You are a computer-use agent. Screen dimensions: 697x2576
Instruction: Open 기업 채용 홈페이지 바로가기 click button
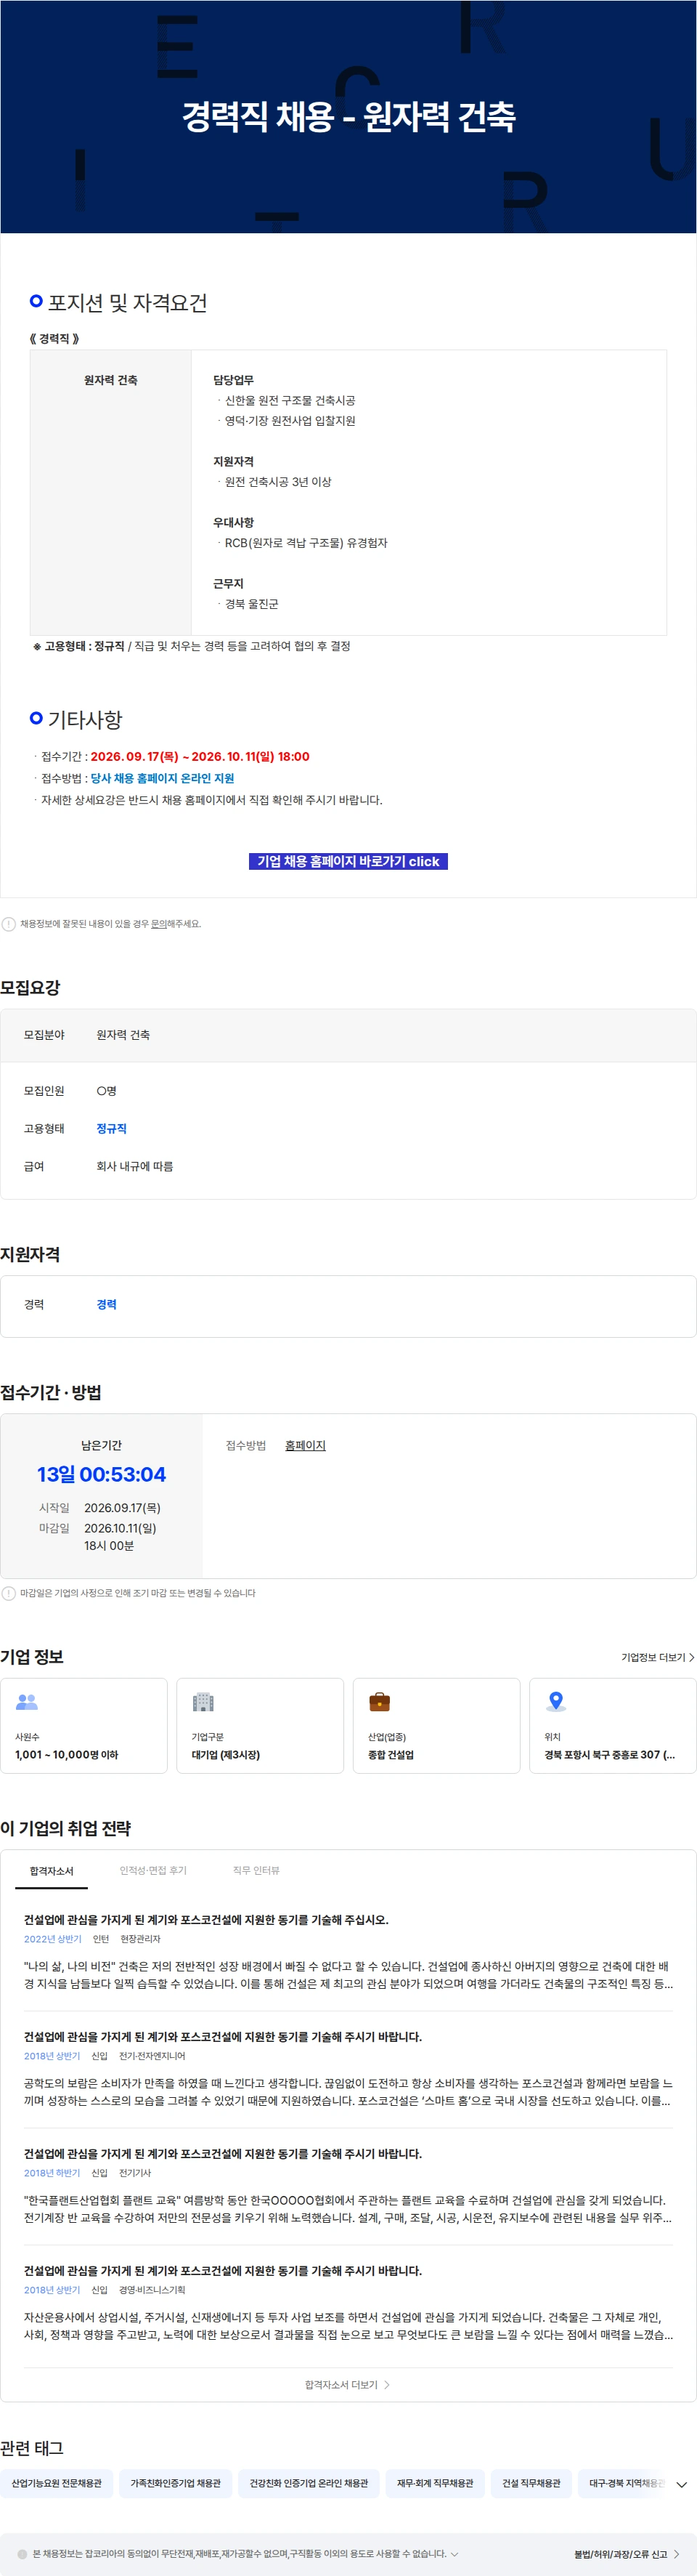[348, 861]
